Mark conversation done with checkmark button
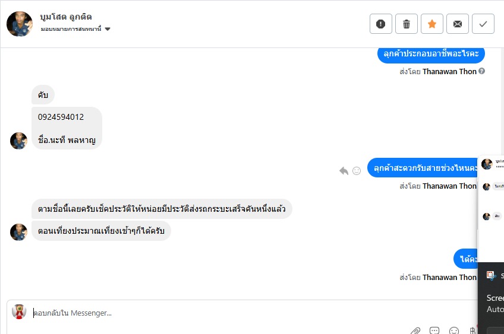The image size is (504, 334). pyautogui.click(x=483, y=24)
